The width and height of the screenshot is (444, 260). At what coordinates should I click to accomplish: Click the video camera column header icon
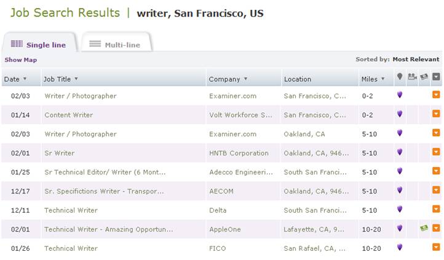coord(412,76)
